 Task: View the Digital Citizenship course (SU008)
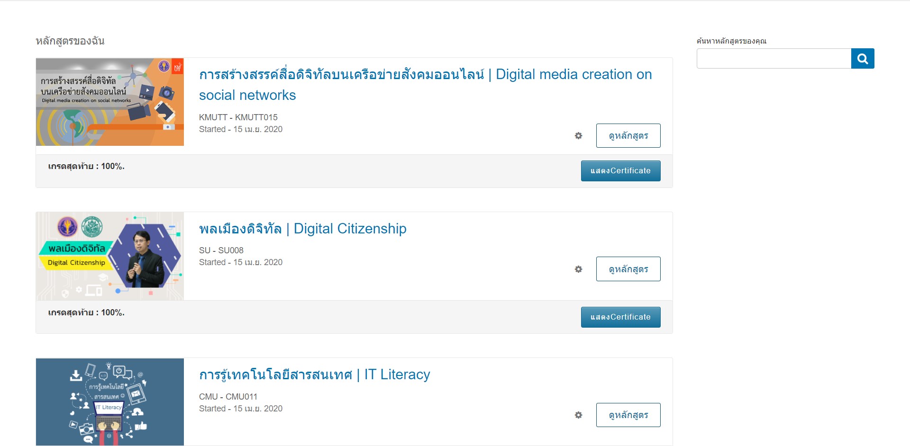pyautogui.click(x=628, y=269)
